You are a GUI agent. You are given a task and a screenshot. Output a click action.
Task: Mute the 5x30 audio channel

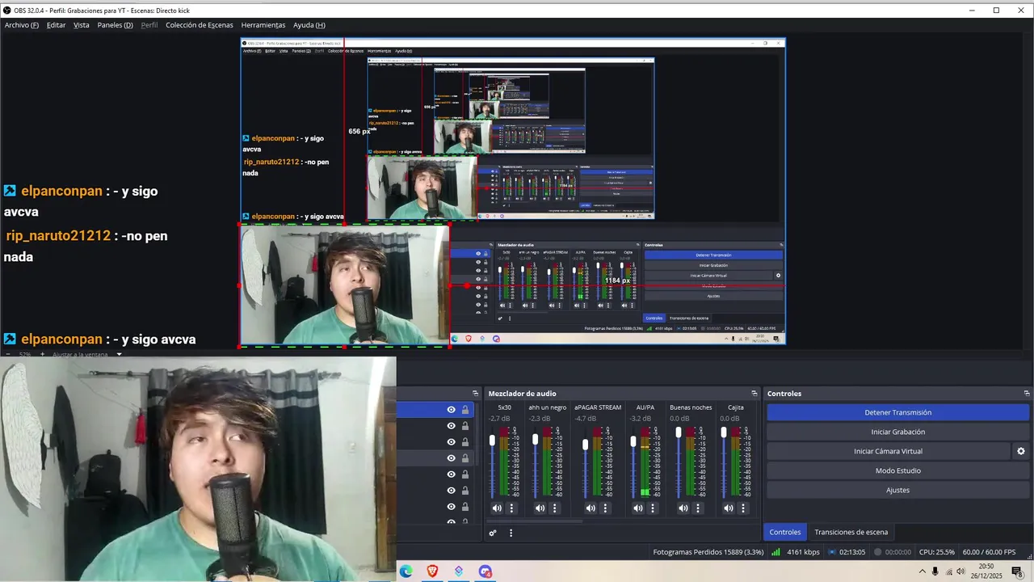point(497,508)
